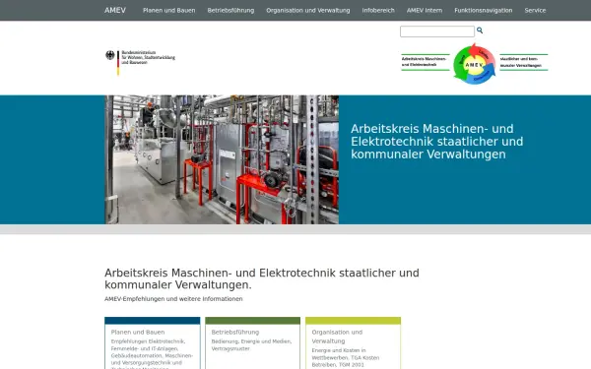Open Organisation und Verwaltung in top navigation
The image size is (591, 369).
point(308,11)
